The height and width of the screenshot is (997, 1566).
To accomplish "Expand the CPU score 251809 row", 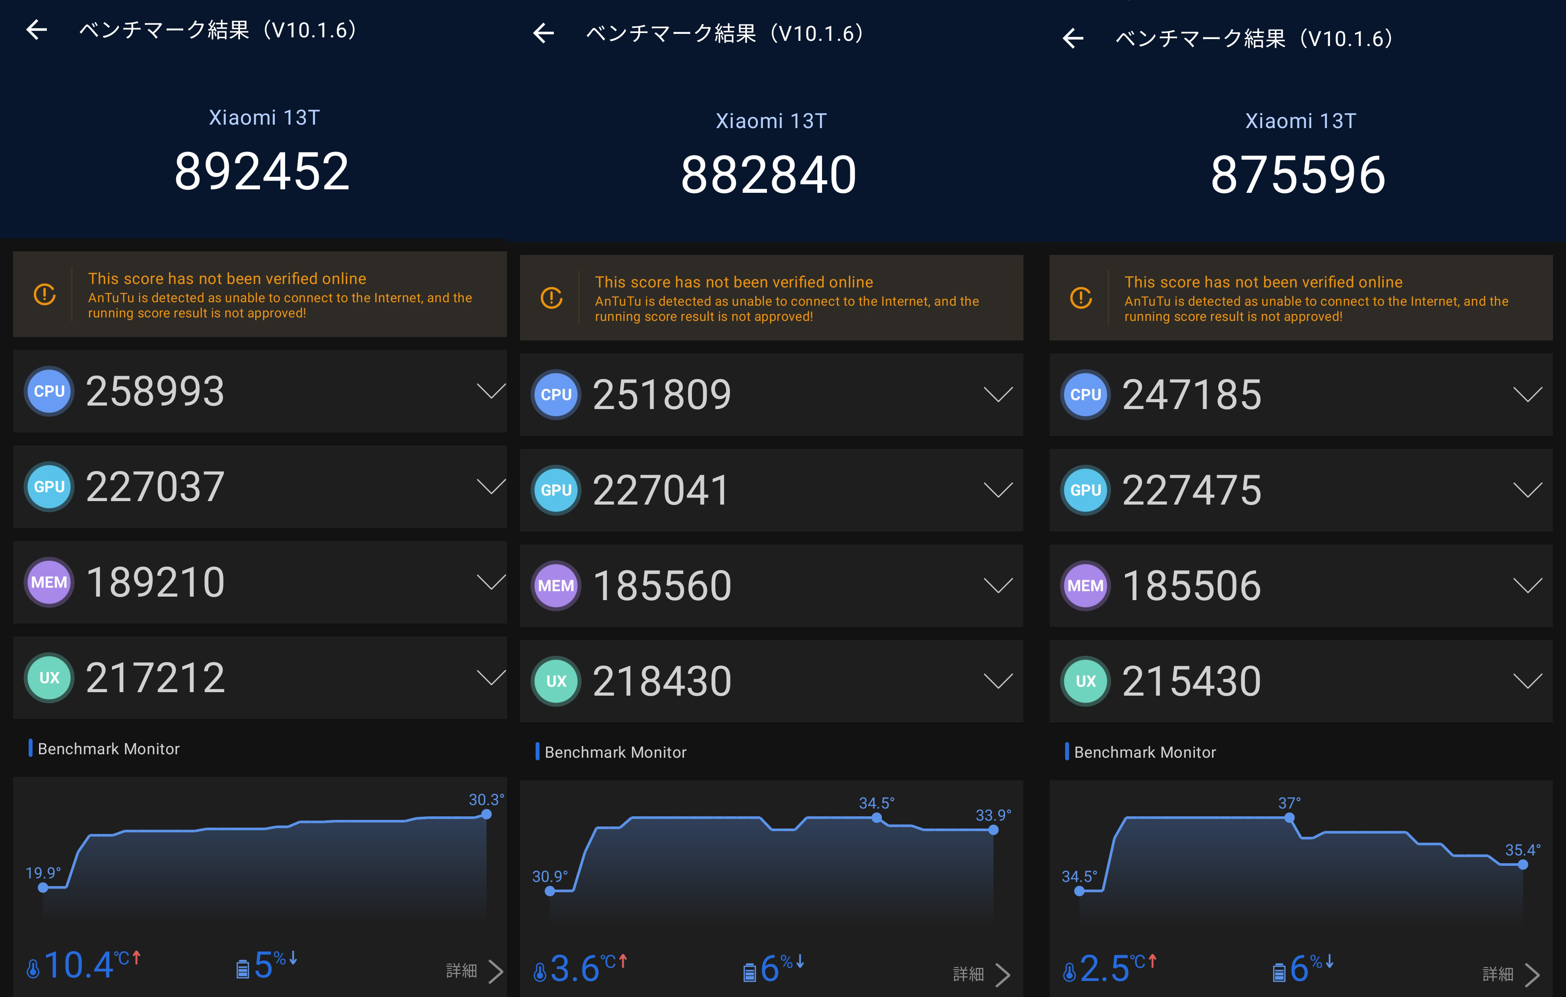I will (x=998, y=394).
